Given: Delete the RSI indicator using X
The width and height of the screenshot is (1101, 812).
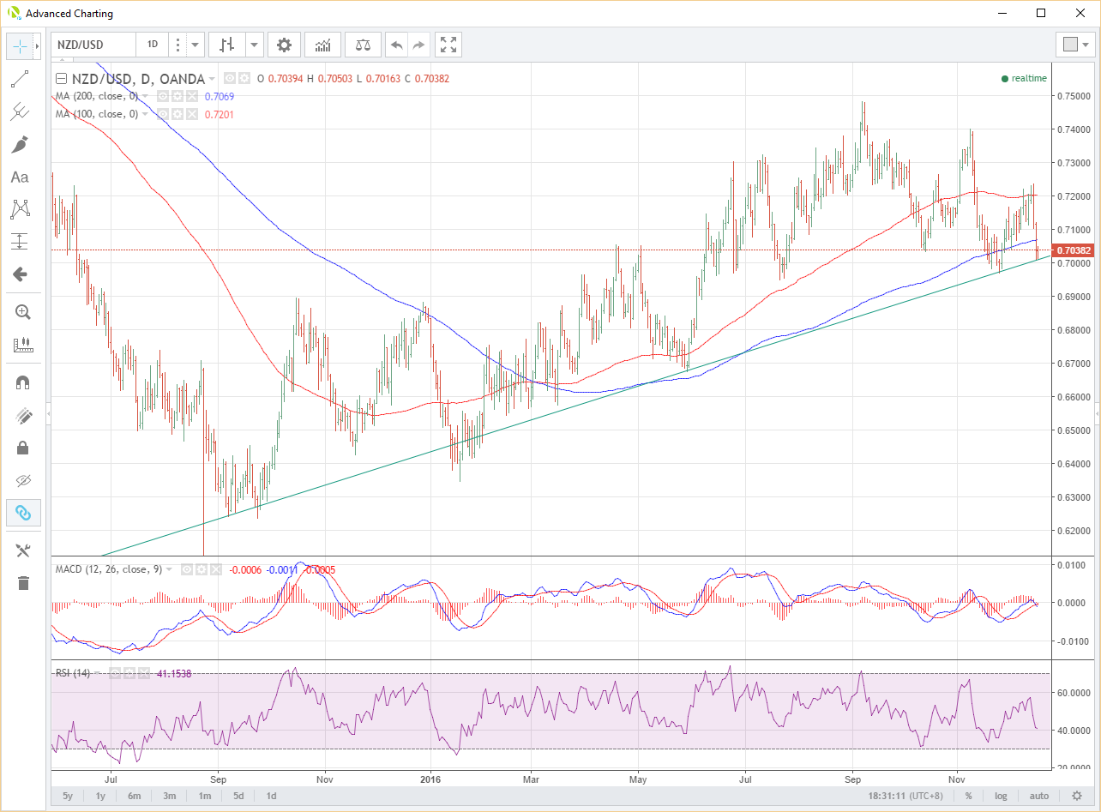Looking at the screenshot, I should point(144,673).
